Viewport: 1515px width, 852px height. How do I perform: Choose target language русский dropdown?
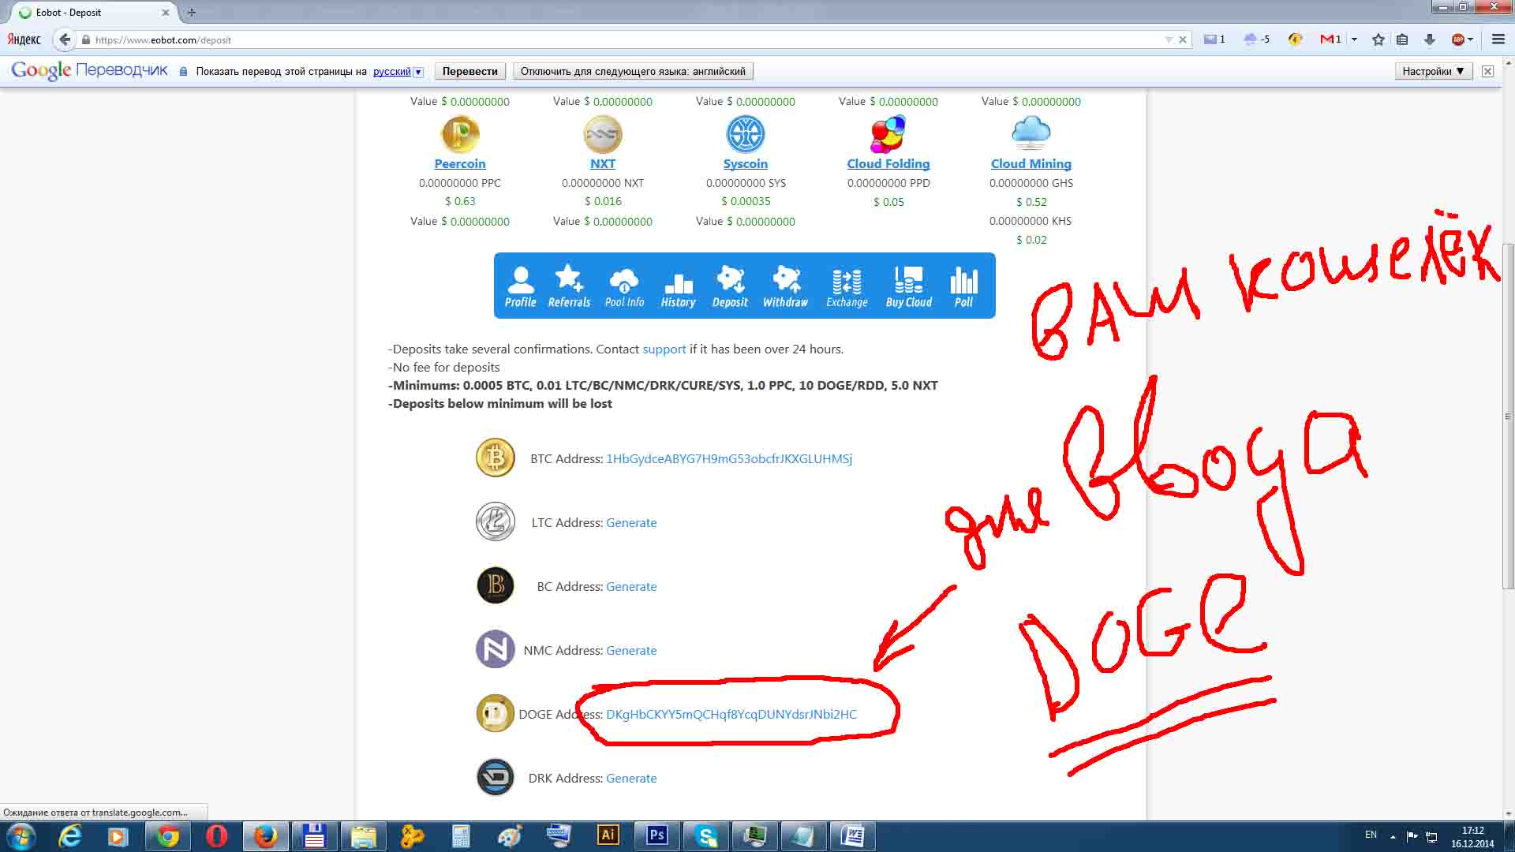398,71
